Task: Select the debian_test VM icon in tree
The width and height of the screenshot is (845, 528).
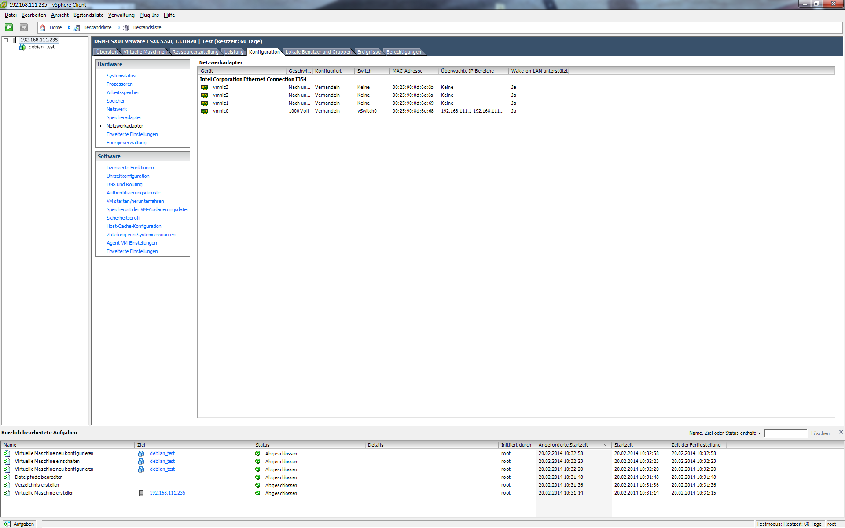Action: [22, 47]
